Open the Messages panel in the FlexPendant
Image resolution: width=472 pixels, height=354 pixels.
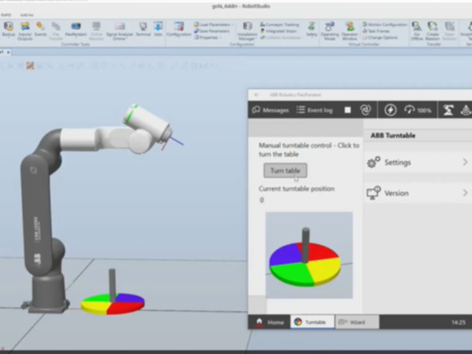click(270, 110)
